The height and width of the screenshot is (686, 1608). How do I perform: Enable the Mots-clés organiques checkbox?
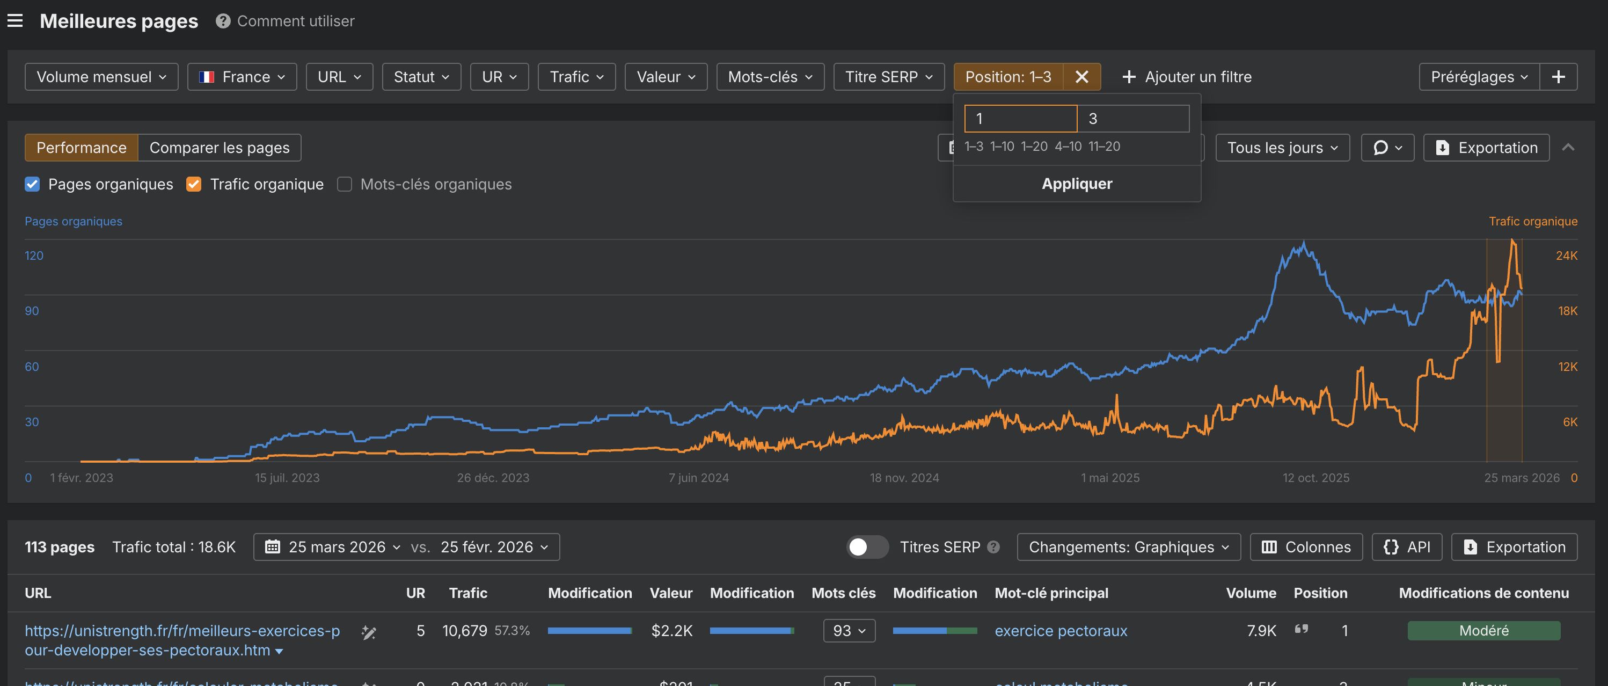pos(345,184)
